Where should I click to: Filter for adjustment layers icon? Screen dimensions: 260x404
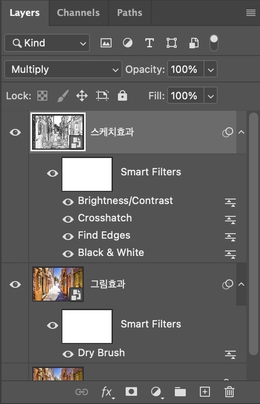click(127, 43)
